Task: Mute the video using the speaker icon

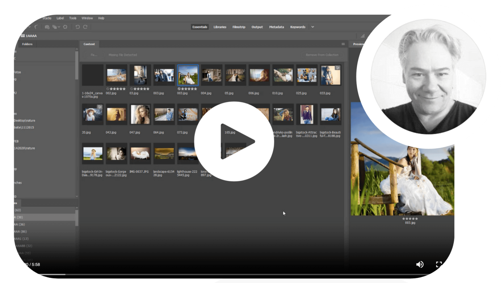Action: (x=420, y=264)
